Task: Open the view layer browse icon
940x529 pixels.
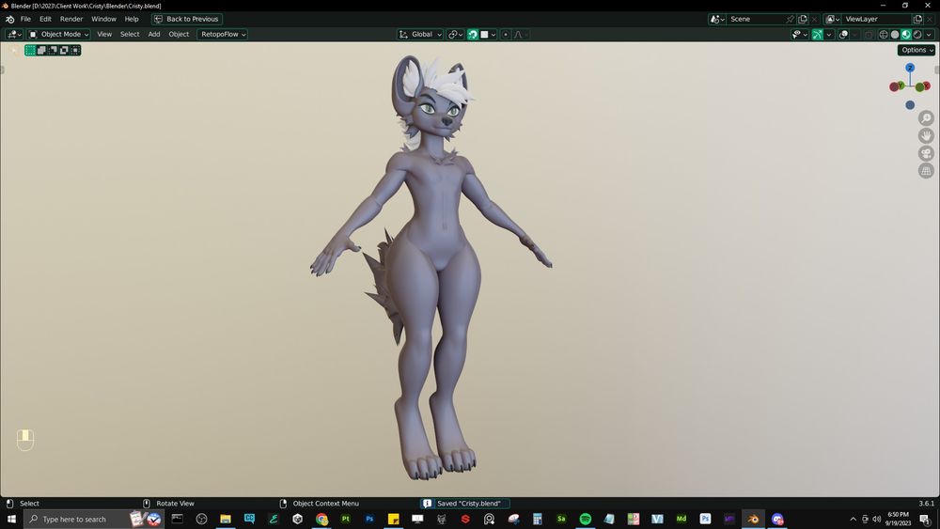Action: (x=832, y=19)
